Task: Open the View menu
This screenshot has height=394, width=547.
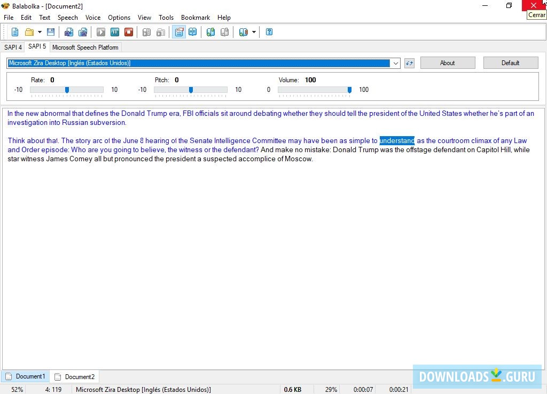Action: click(x=144, y=18)
